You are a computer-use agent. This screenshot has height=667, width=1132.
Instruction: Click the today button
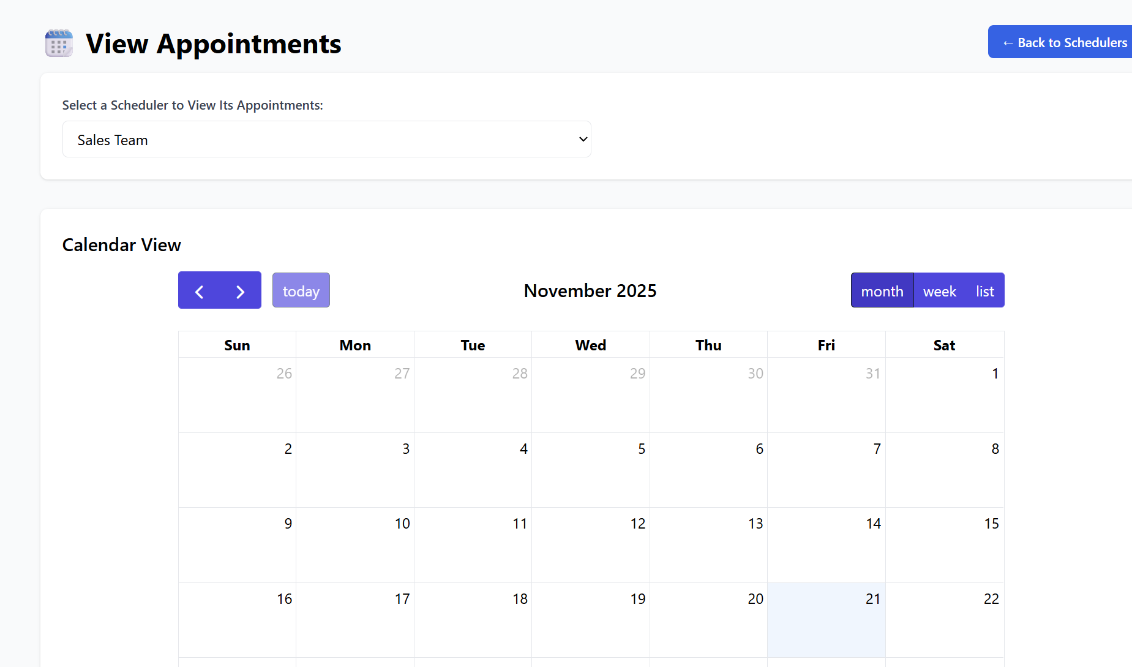tap(301, 290)
